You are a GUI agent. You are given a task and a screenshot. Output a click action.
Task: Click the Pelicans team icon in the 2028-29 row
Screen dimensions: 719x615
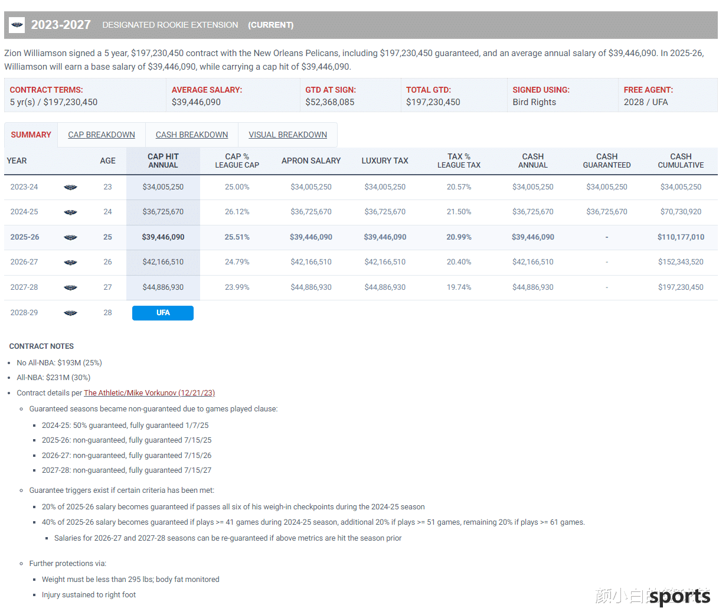tap(70, 313)
